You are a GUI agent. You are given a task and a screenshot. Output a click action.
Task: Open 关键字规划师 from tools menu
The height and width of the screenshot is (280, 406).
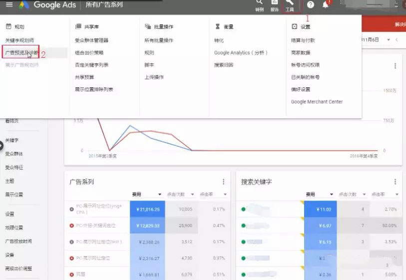coord(19,40)
